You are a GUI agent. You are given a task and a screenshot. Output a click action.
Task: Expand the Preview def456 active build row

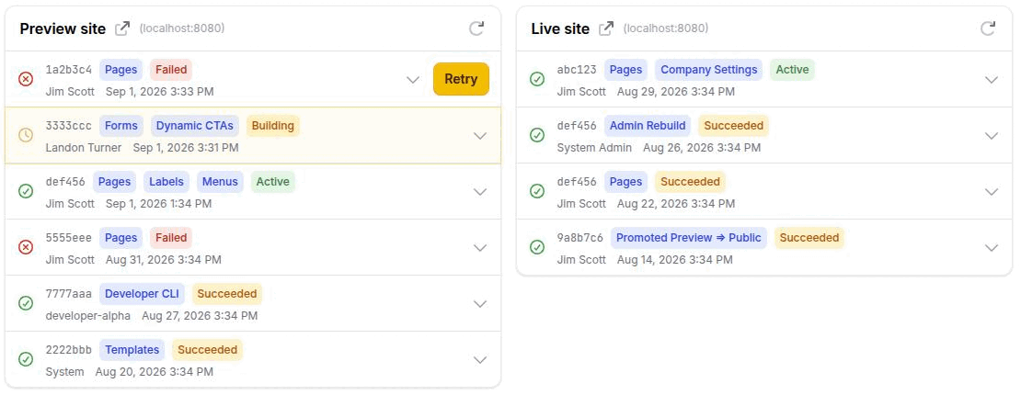point(480,191)
